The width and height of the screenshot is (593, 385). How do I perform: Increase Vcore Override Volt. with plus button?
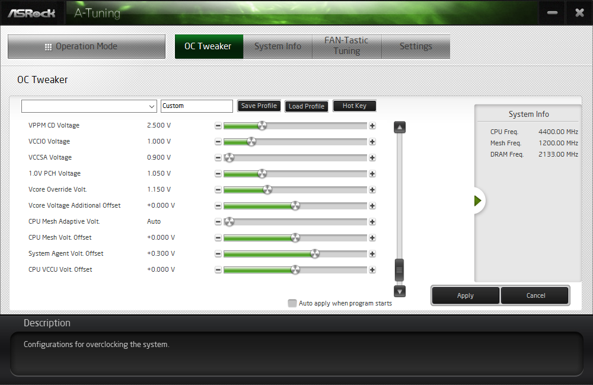tap(372, 189)
